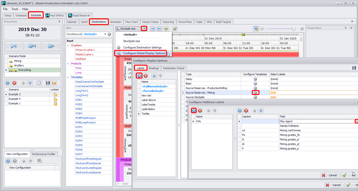This screenshot has height=191, width=358.
Task: Click the duplicate scenario icon
Action: tap(39, 83)
